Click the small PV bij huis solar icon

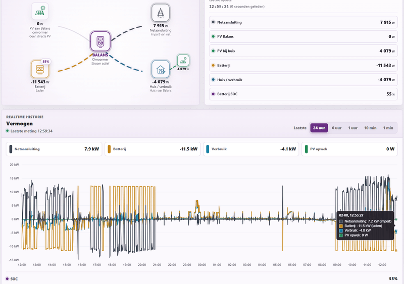(183, 61)
